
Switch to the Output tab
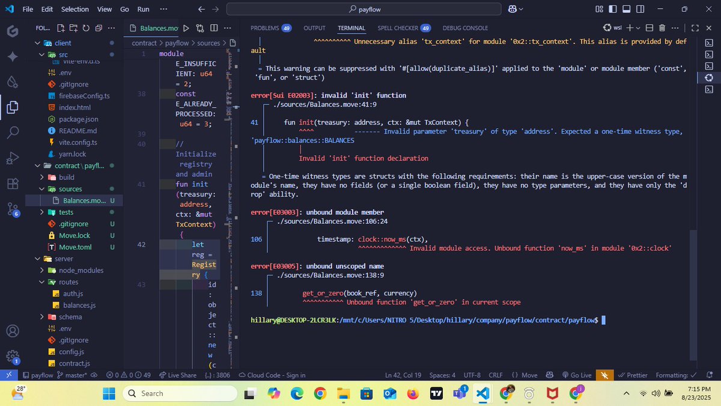[x=314, y=28]
